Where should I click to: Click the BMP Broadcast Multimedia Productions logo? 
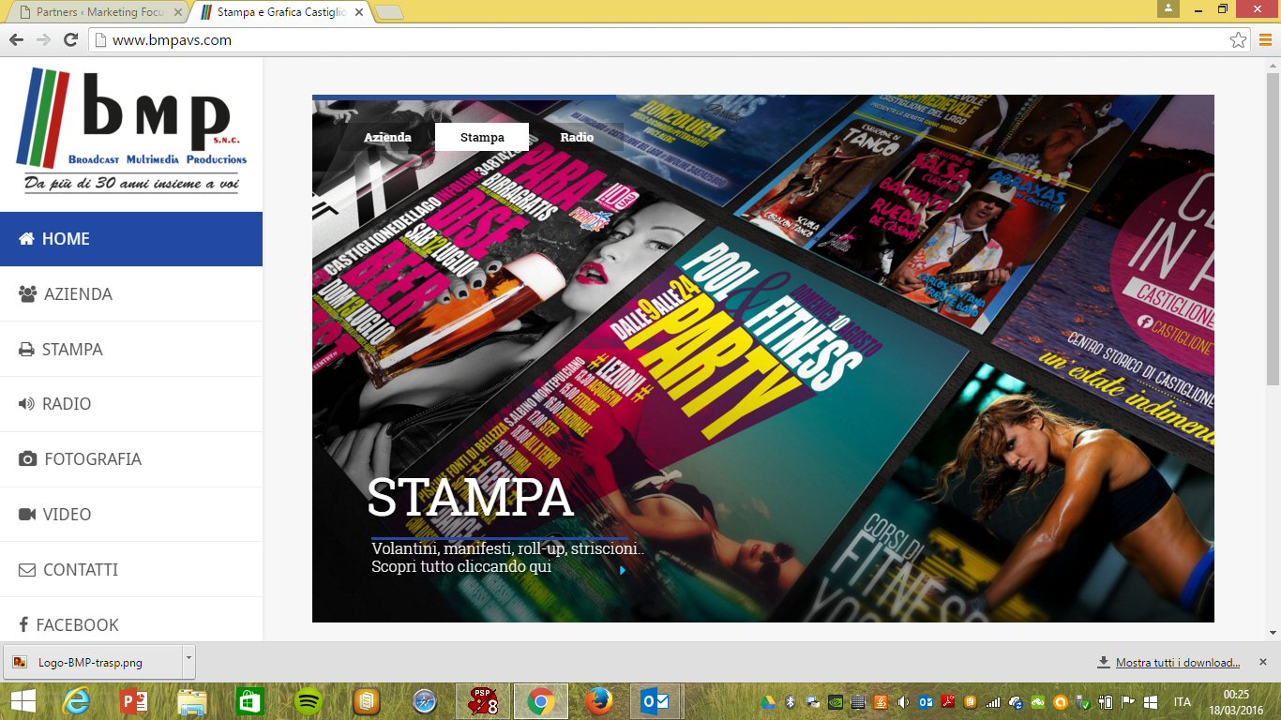point(131,128)
